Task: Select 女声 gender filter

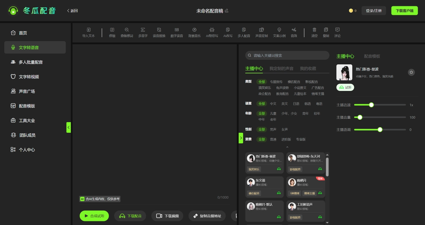Action: [x=285, y=129]
